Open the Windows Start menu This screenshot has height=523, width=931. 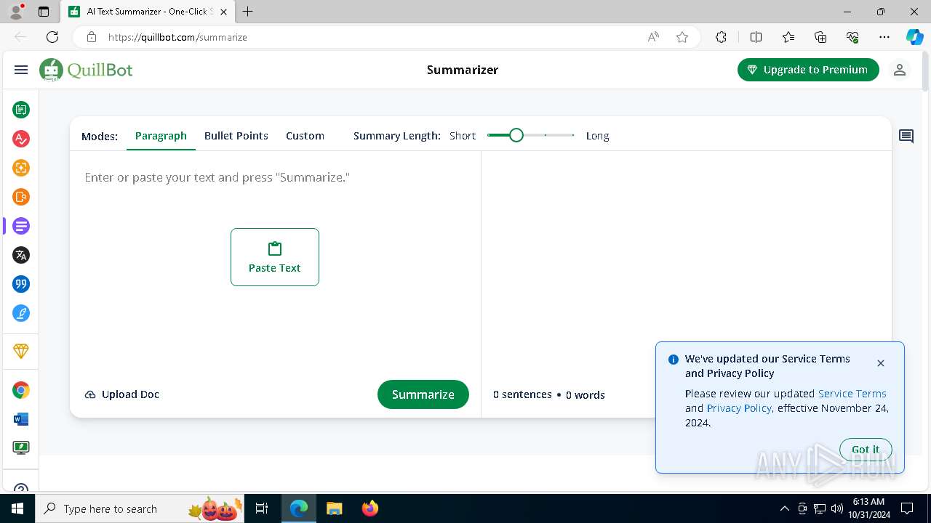(x=17, y=508)
